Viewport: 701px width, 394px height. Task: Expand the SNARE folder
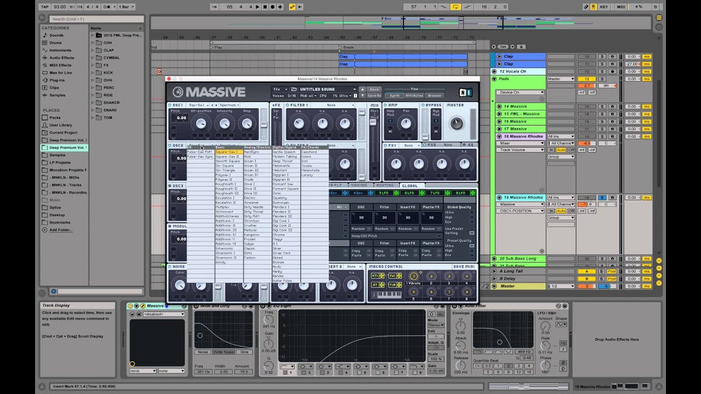pyautogui.click(x=93, y=110)
